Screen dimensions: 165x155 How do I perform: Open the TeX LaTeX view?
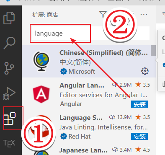9,143
